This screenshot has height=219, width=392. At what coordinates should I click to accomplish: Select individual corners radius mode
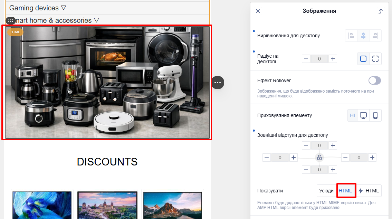(375, 59)
